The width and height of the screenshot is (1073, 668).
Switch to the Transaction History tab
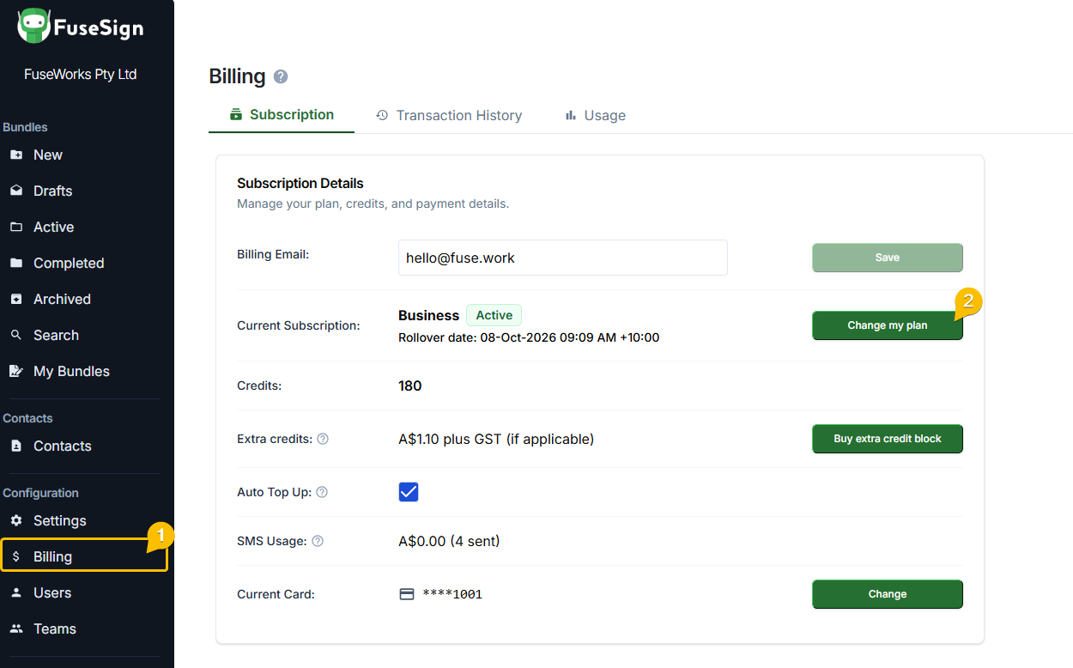point(449,115)
